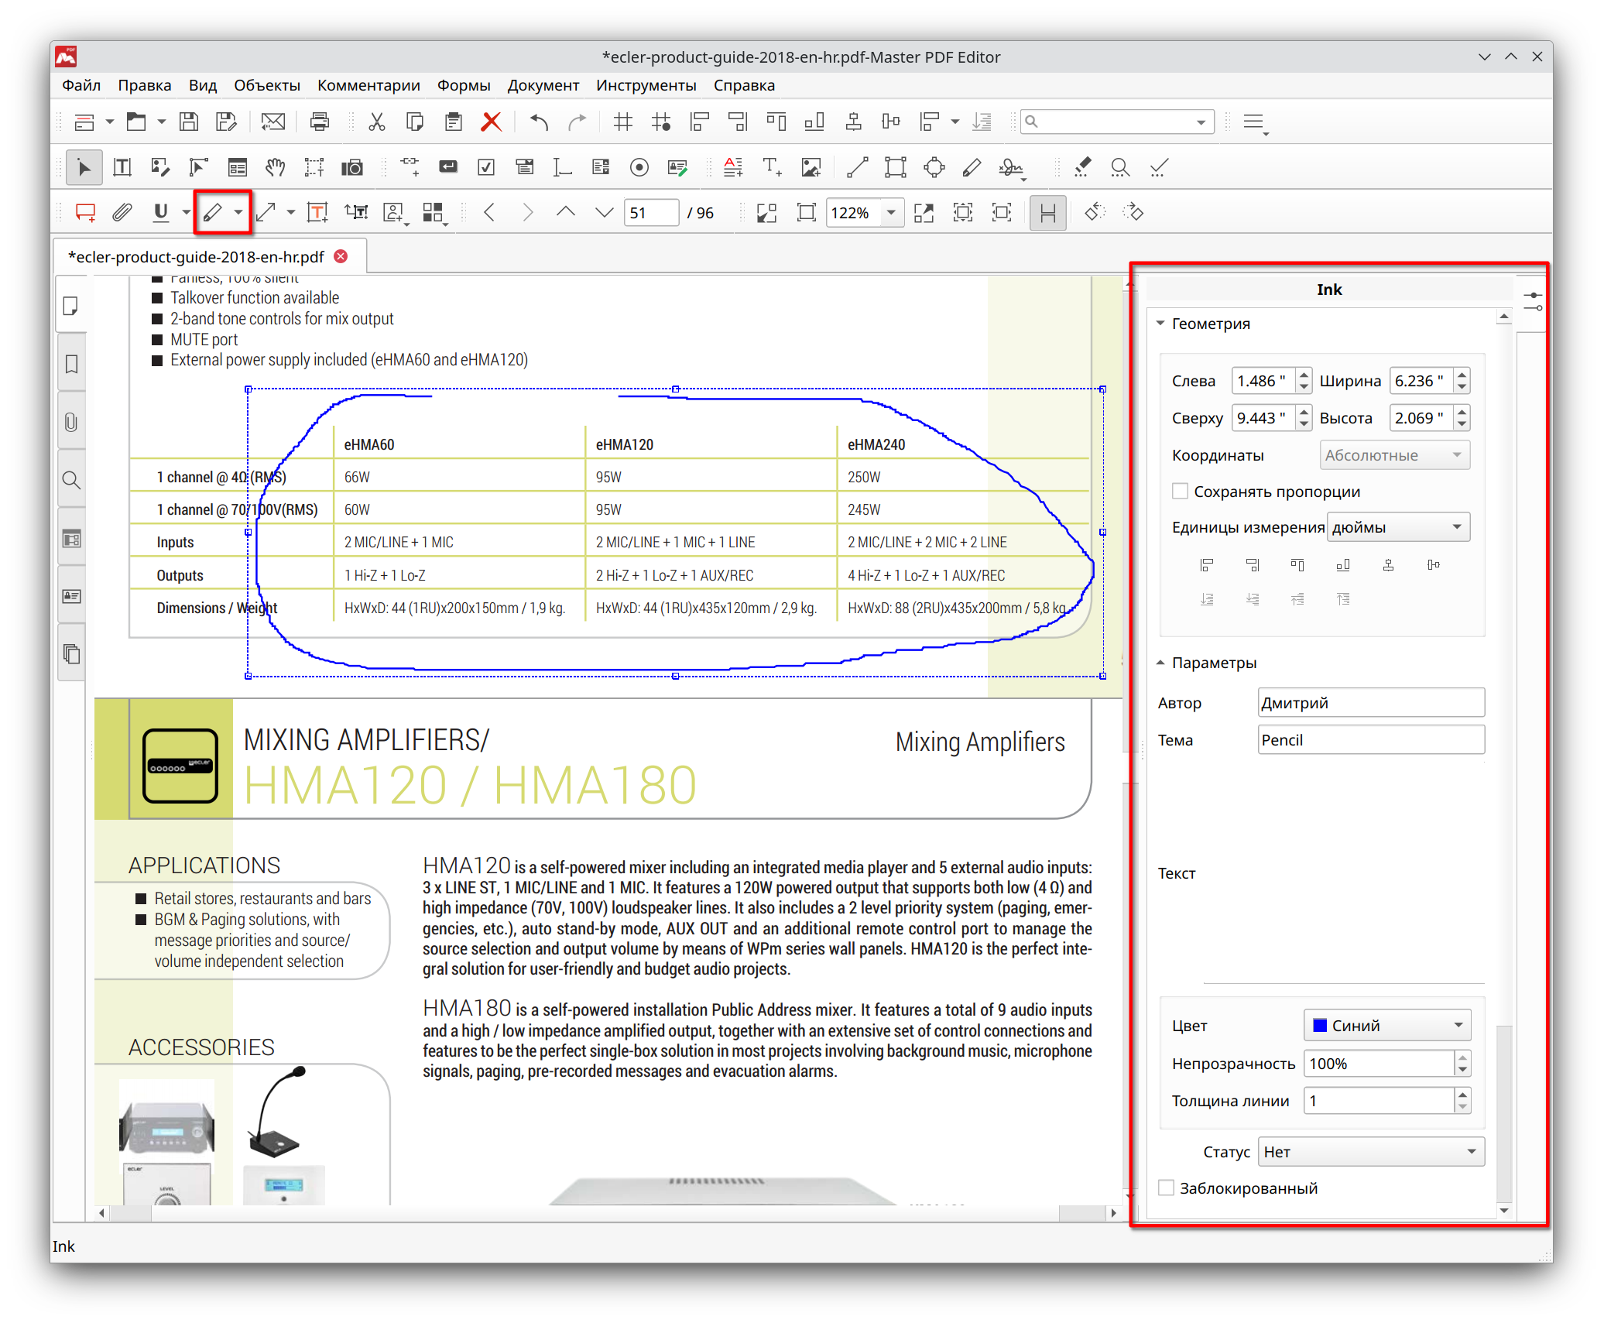Click the Print icon
Viewport: 1604px width, 1323px height.
pos(319,122)
